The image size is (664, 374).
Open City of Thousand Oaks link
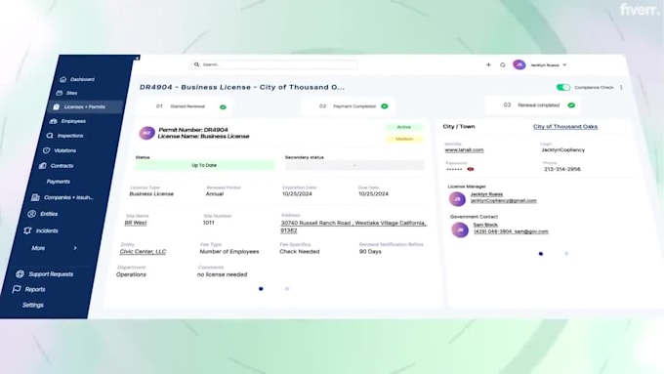point(565,126)
